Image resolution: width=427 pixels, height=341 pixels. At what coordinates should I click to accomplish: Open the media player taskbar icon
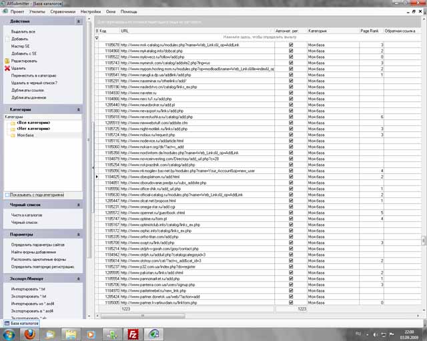click(91, 334)
